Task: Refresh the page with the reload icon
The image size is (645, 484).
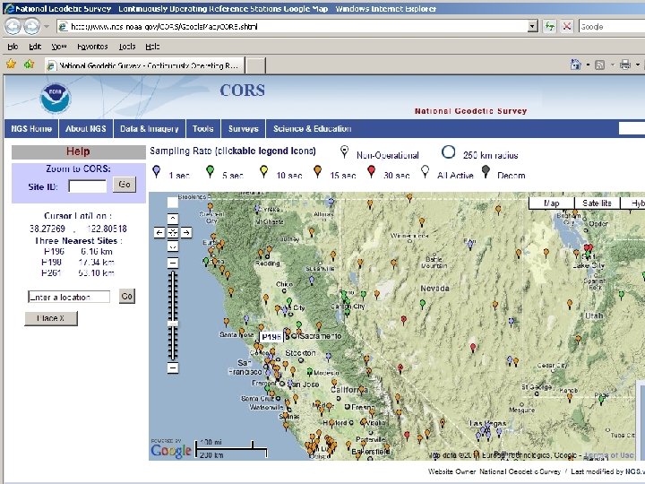Action: 549,26
